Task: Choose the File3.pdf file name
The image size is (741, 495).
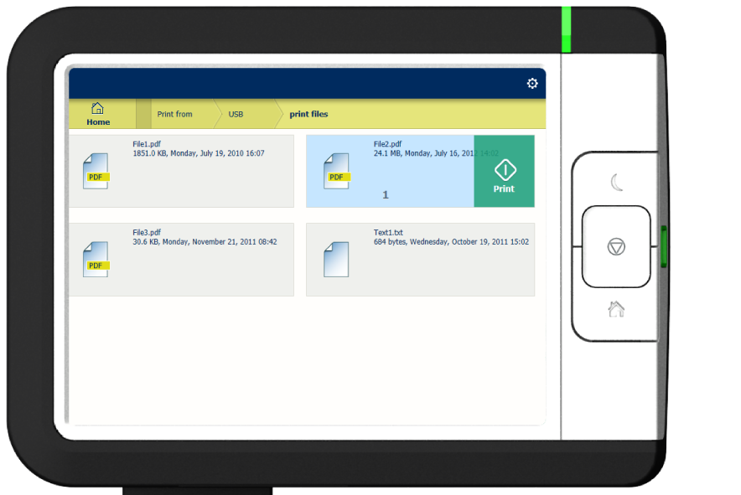Action: (147, 232)
